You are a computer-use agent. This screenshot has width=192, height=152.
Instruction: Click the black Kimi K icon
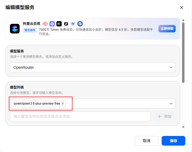pos(59,24)
